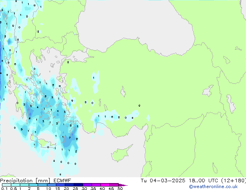Pick the 45–50 mm legend swatch

tap(114, 185)
